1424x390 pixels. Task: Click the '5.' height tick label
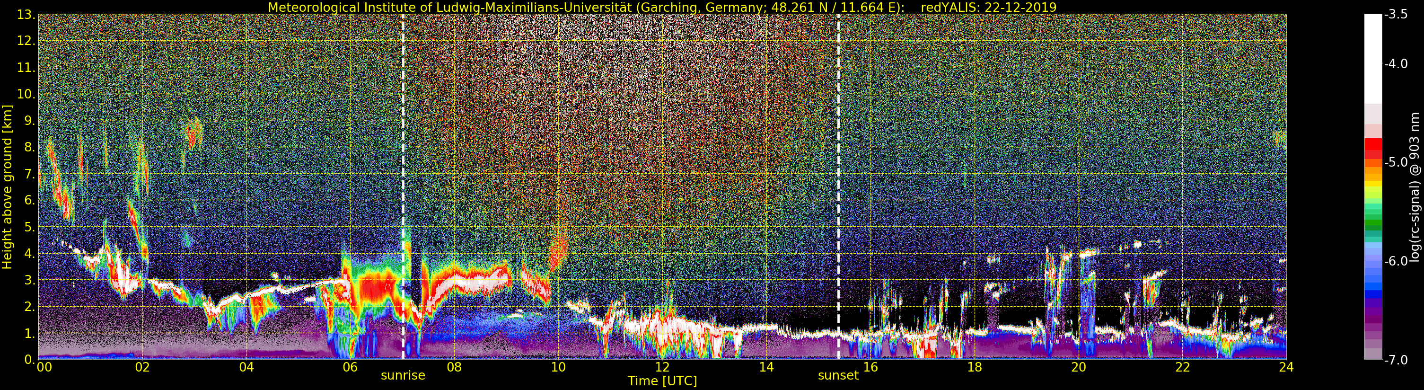[30, 227]
